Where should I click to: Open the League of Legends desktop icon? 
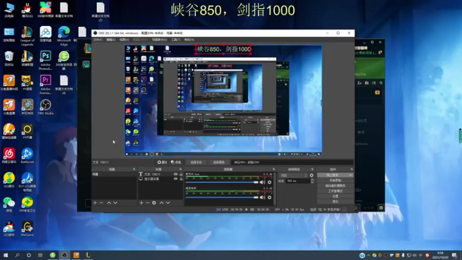click(27, 36)
